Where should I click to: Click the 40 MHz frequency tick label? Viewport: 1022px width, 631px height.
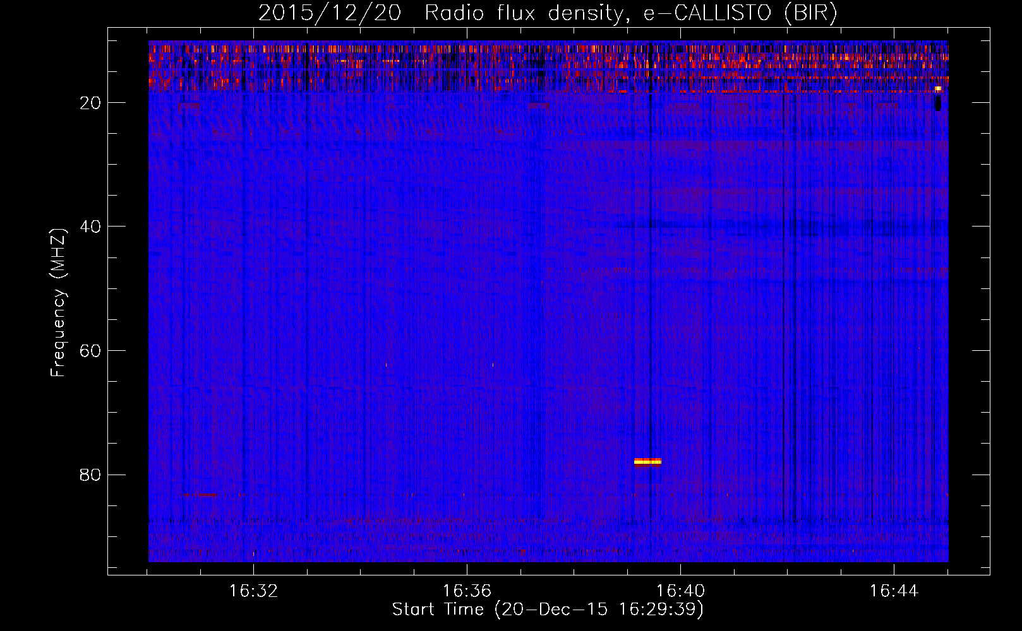[90, 227]
